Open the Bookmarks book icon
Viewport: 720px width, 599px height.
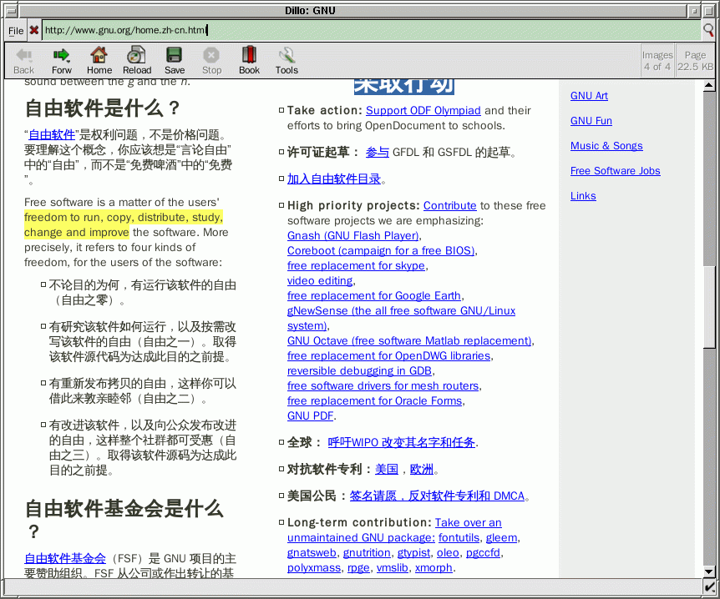249,54
